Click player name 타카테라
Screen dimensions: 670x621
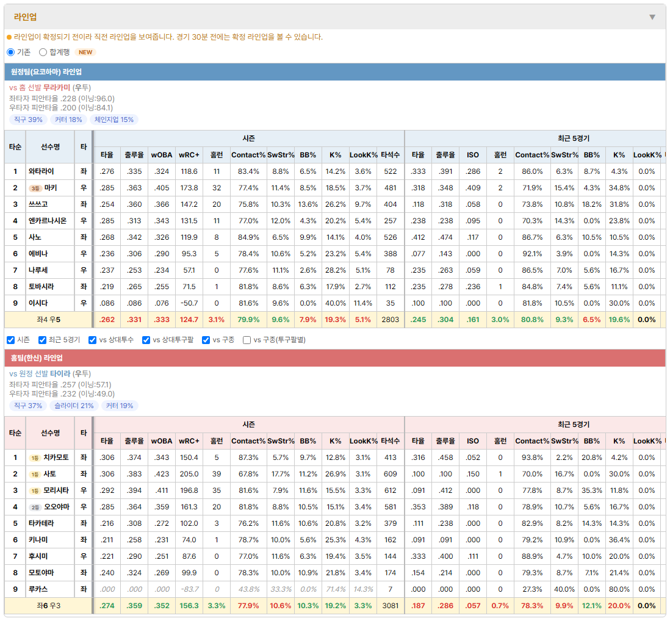pyautogui.click(x=41, y=523)
